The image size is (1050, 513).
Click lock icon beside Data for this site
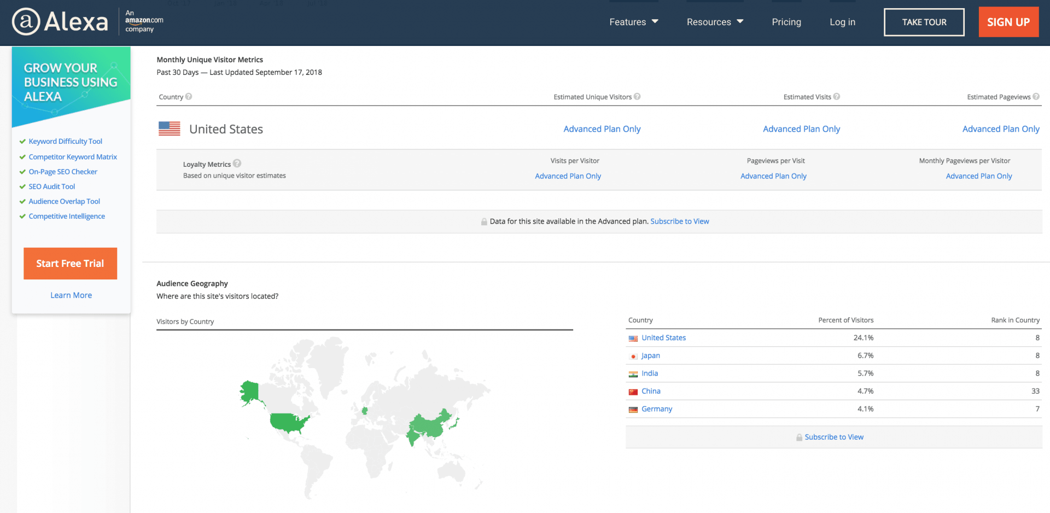pos(484,221)
